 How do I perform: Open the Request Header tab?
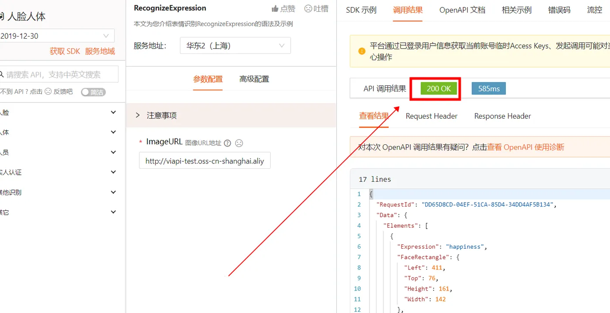(431, 116)
